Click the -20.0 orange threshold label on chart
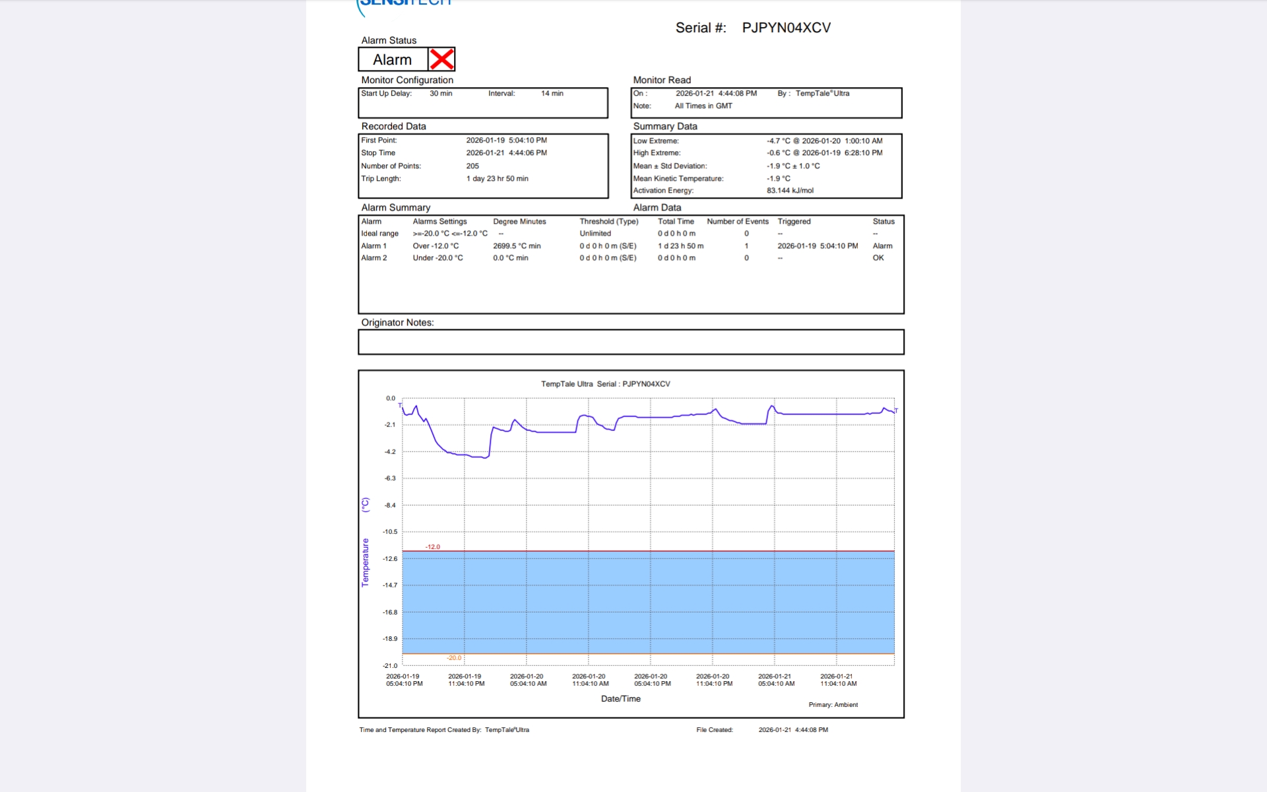1267x792 pixels. tap(454, 658)
